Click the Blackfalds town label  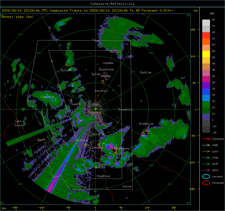pyautogui.click(x=106, y=69)
